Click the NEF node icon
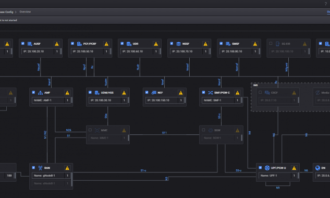 (154, 93)
